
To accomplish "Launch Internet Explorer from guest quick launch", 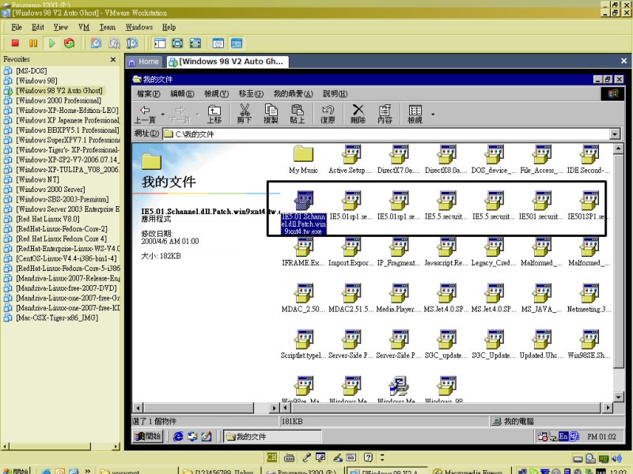I will tap(178, 436).
